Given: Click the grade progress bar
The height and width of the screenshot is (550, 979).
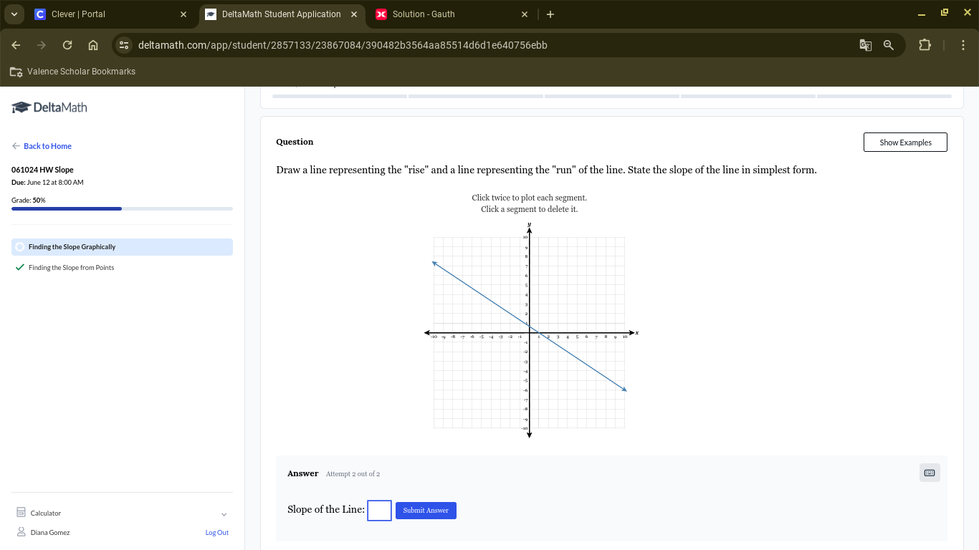Looking at the screenshot, I should (x=122, y=208).
